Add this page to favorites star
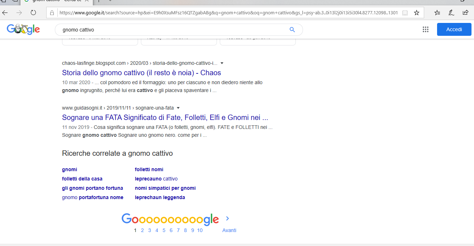Viewport: 474px width, 246px height. click(x=417, y=13)
